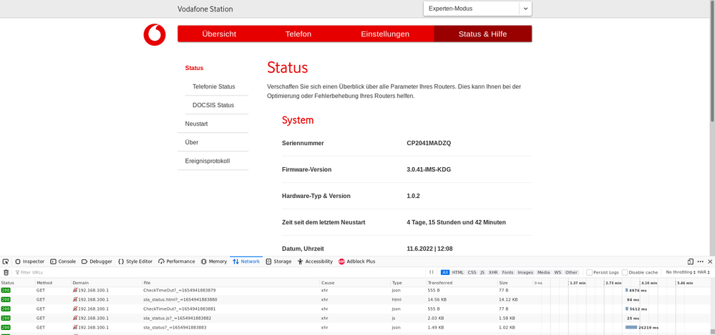This screenshot has width=715, height=335.
Task: Sort requests by the File column header
Action: tap(230, 283)
